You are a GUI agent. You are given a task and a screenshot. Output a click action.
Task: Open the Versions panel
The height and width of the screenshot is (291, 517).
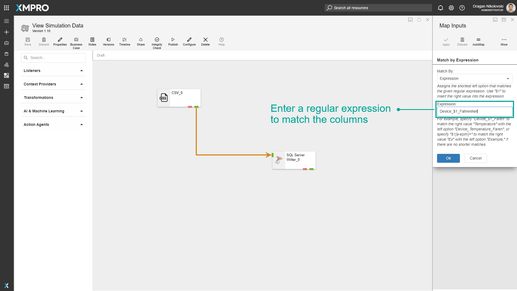[109, 40]
